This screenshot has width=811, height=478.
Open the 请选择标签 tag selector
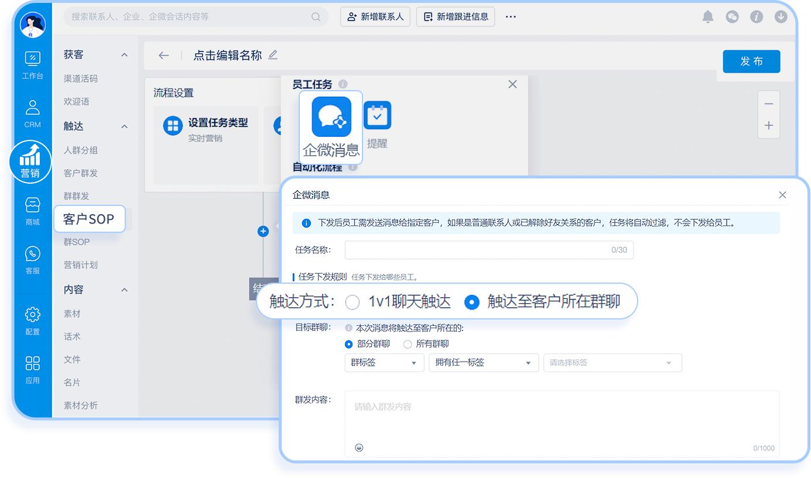click(x=612, y=363)
